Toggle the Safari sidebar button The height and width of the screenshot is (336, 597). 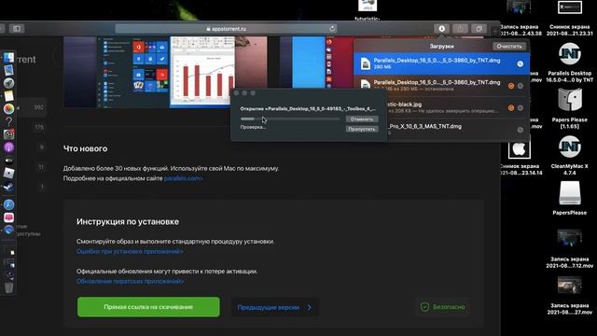tap(17, 29)
